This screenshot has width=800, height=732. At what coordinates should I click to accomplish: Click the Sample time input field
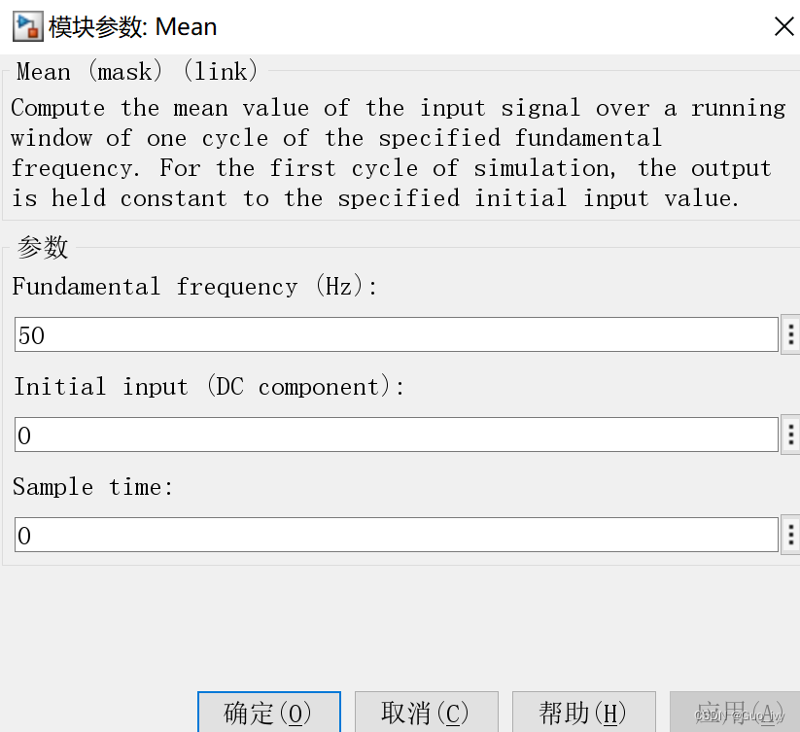point(397,535)
